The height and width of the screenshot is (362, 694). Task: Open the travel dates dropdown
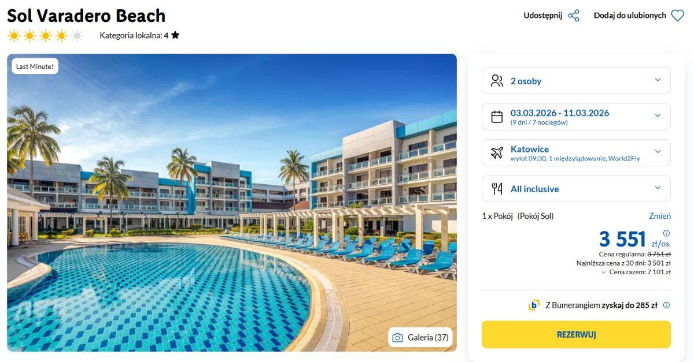(x=658, y=116)
